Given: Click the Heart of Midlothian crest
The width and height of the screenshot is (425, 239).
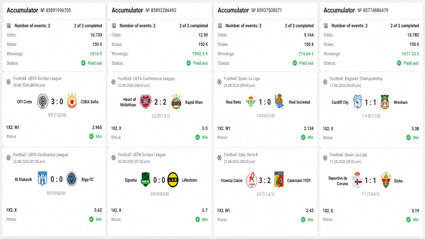Looking at the screenshot, I should pos(146,101).
